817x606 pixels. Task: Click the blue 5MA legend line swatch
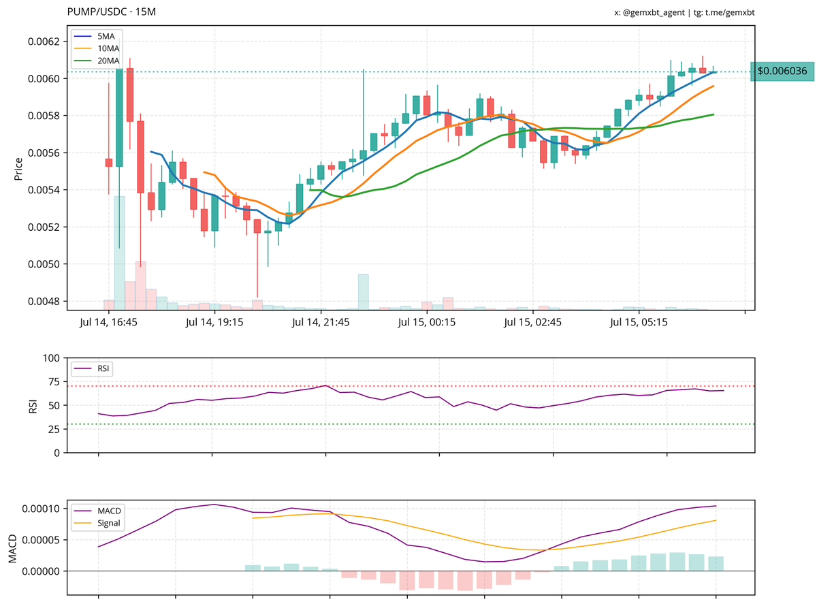[82, 35]
